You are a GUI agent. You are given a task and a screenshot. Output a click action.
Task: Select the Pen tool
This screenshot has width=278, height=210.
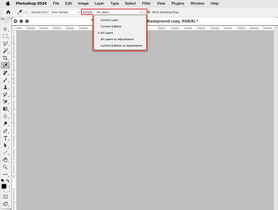coord(5,131)
